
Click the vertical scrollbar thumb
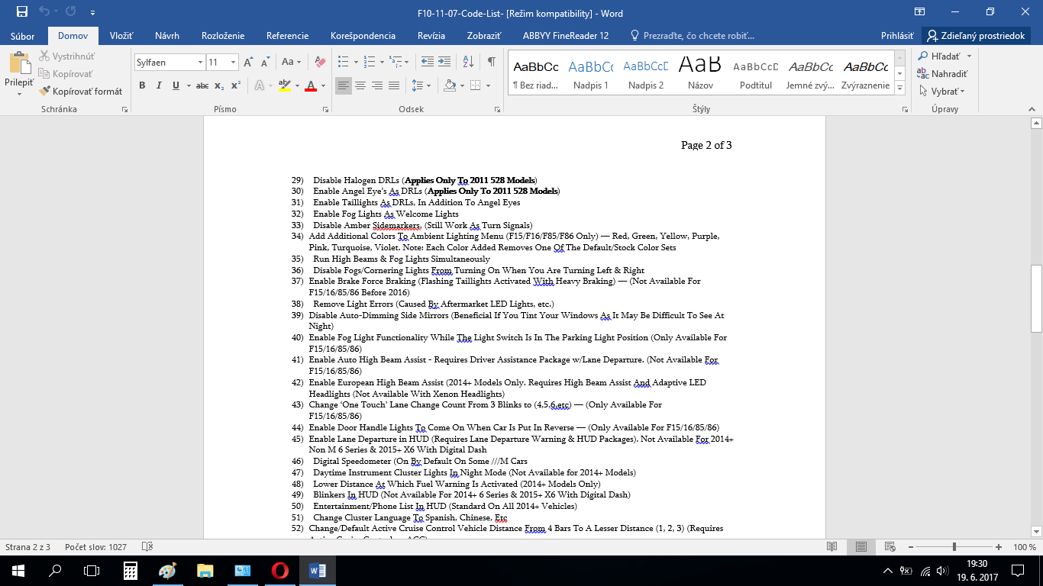(x=1036, y=298)
